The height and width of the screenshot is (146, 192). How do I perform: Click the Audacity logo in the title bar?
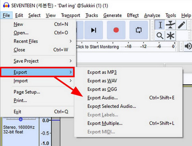tap(4, 6)
